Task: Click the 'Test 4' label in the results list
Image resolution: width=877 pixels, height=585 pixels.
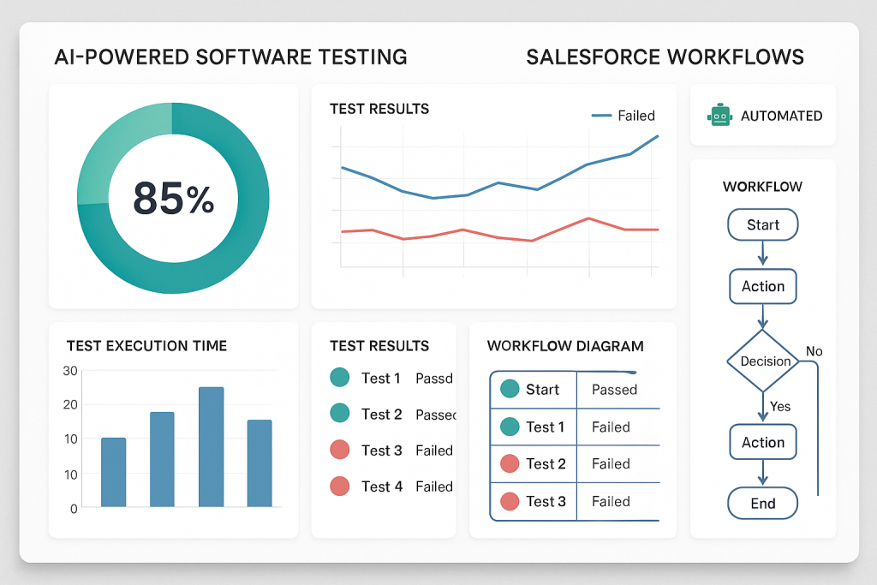Action: [x=381, y=487]
